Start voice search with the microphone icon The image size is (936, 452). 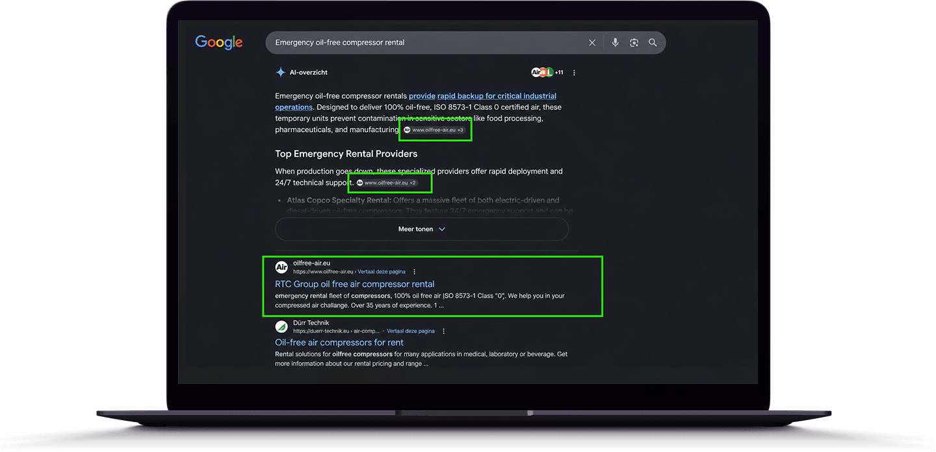615,43
